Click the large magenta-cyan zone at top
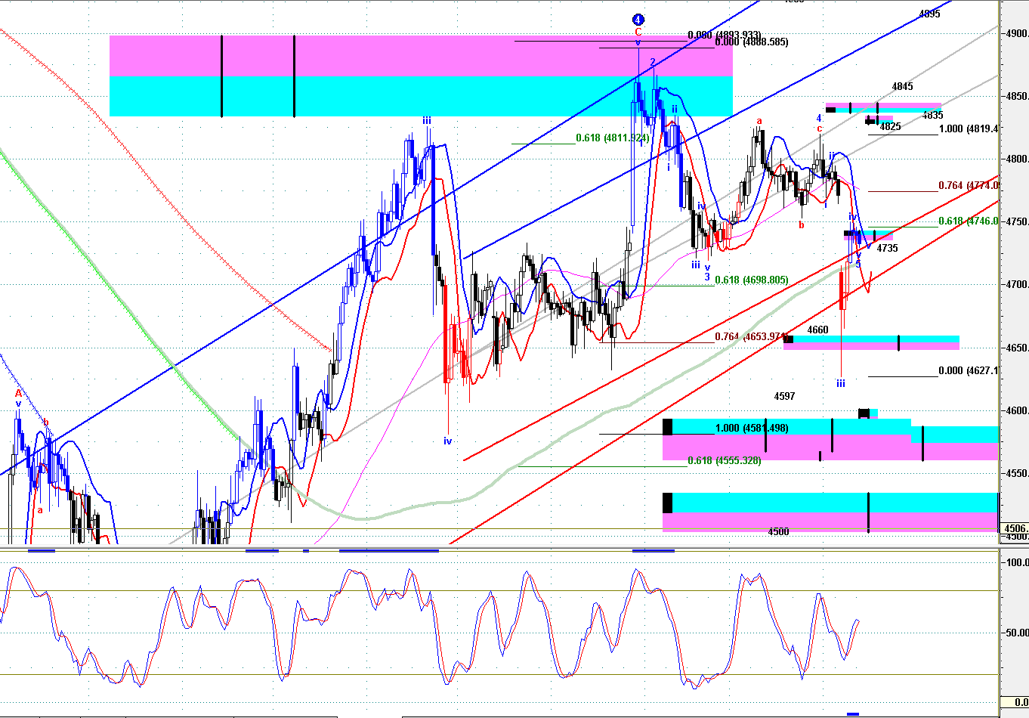This screenshot has width=1029, height=718. coord(421,76)
